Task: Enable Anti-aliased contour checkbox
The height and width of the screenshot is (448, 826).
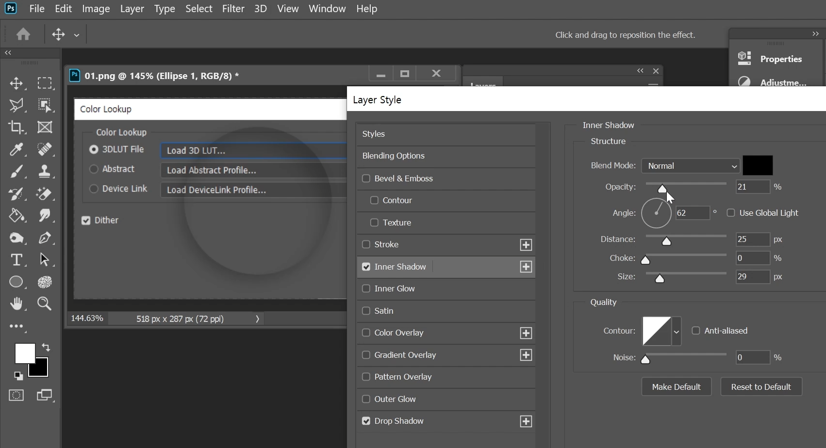Action: tap(696, 331)
